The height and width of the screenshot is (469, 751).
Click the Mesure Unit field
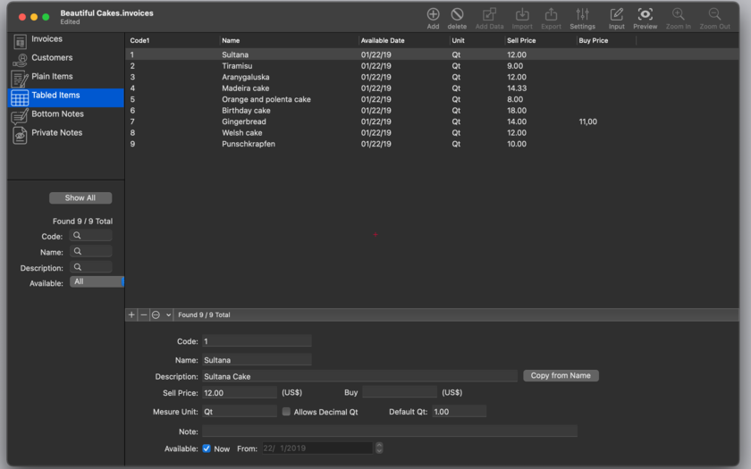pyautogui.click(x=240, y=412)
